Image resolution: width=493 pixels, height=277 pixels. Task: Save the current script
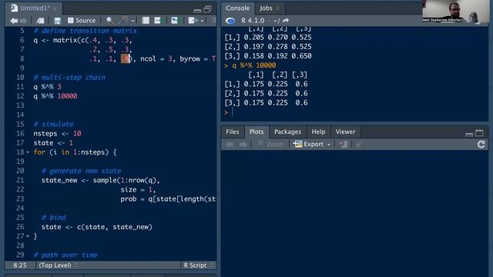(57, 21)
